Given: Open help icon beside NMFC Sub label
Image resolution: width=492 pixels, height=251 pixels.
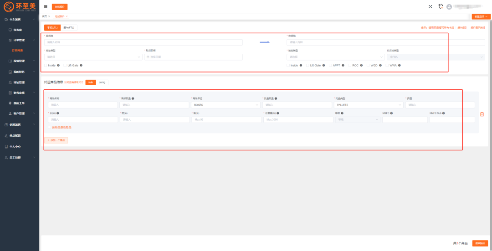Looking at the screenshot, I should coord(444,113).
